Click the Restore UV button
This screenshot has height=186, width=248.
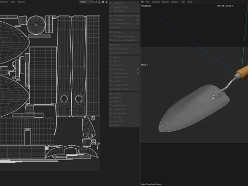click(124, 121)
